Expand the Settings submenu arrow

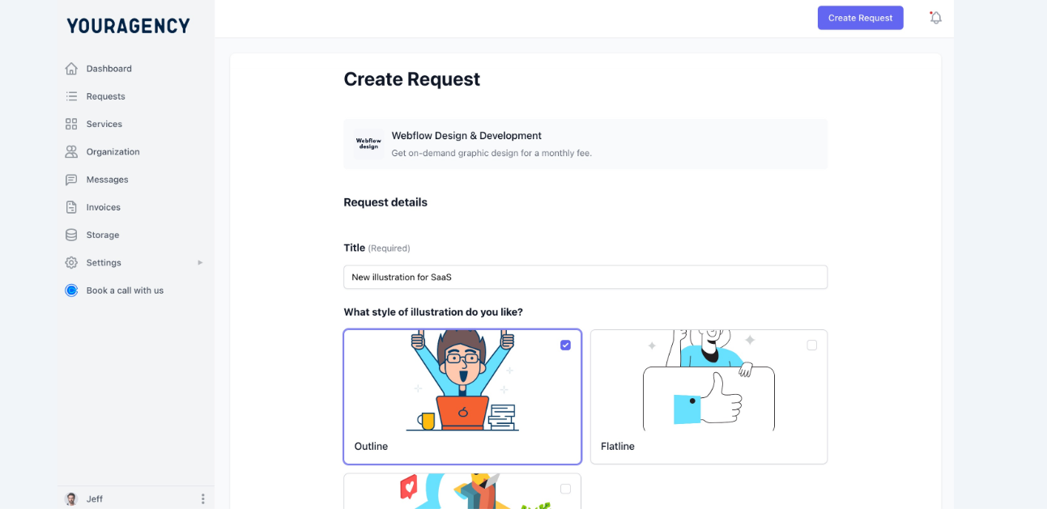(x=200, y=263)
